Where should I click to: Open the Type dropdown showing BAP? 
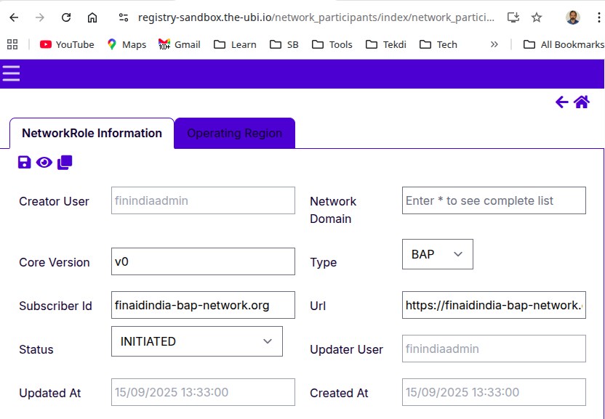pyautogui.click(x=437, y=254)
